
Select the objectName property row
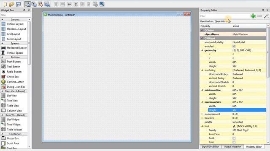click(233, 34)
